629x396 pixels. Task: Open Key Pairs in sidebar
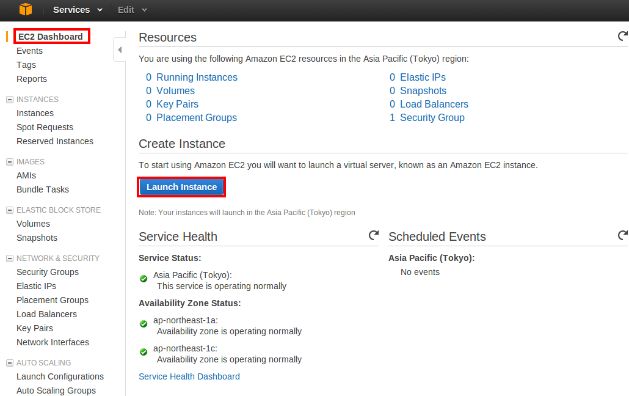point(34,328)
